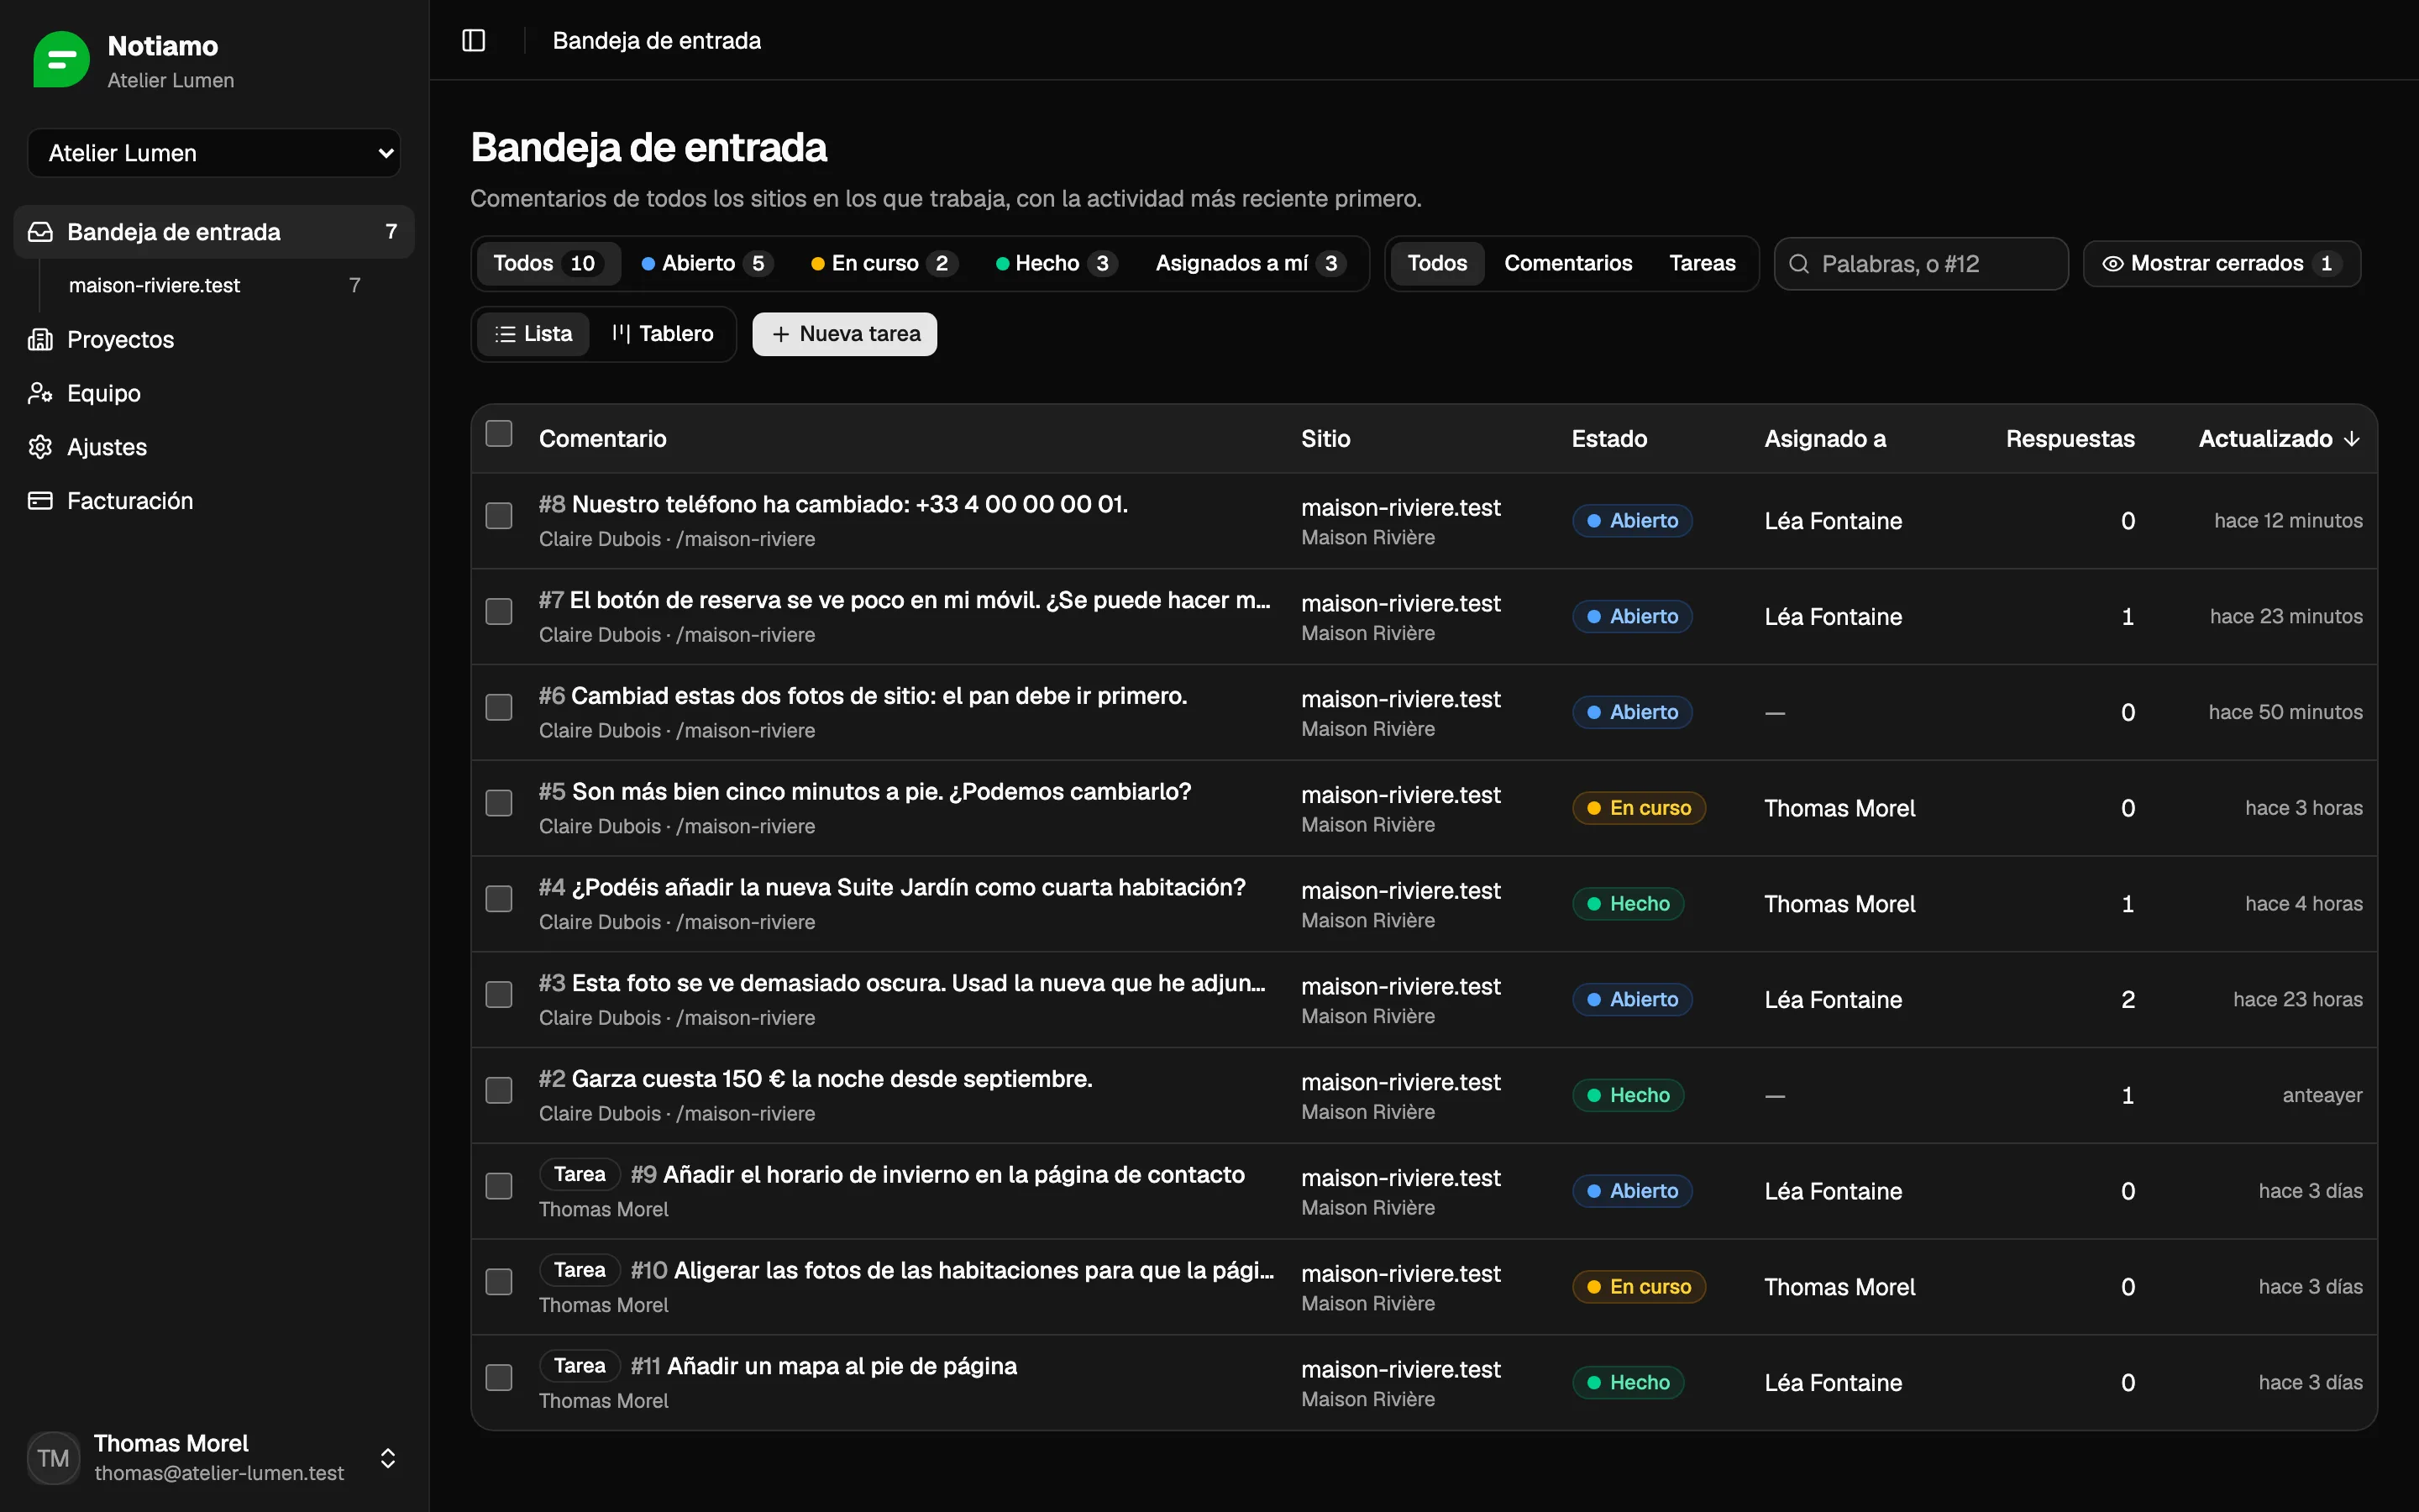Select the Tareas type filter
2419x1512 pixels.
(1703, 264)
